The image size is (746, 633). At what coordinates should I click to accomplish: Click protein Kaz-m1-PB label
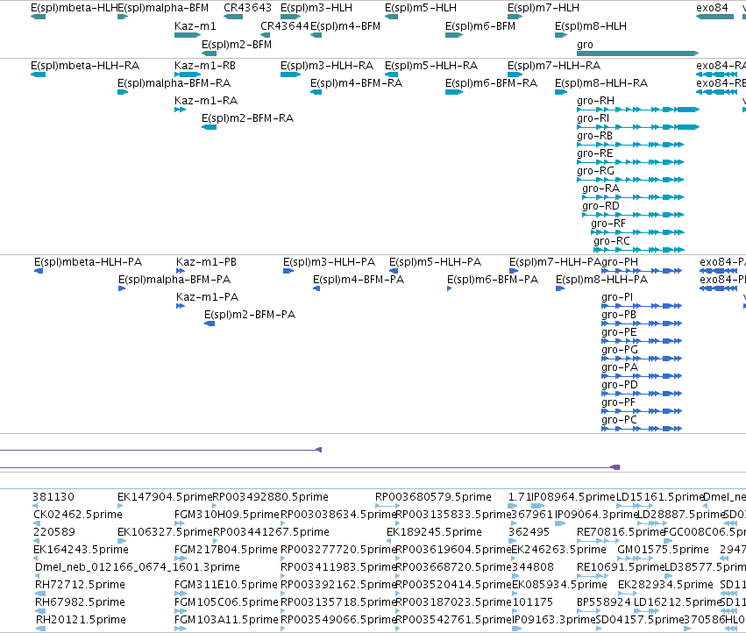(207, 262)
